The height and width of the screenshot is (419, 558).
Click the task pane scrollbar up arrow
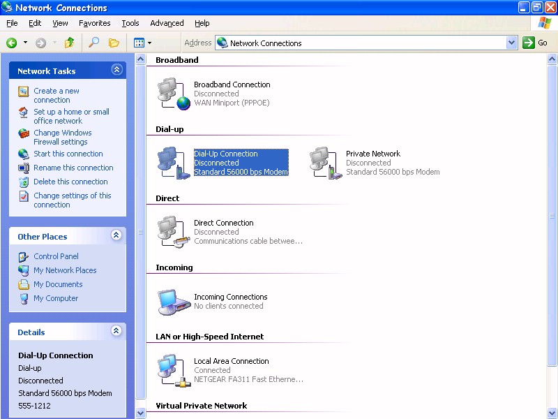(141, 59)
